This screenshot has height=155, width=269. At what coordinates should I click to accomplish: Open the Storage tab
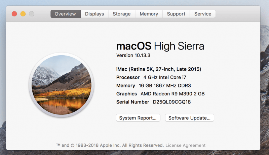coord(122,14)
